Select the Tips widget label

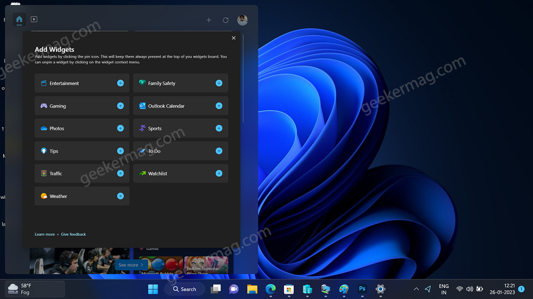54,151
